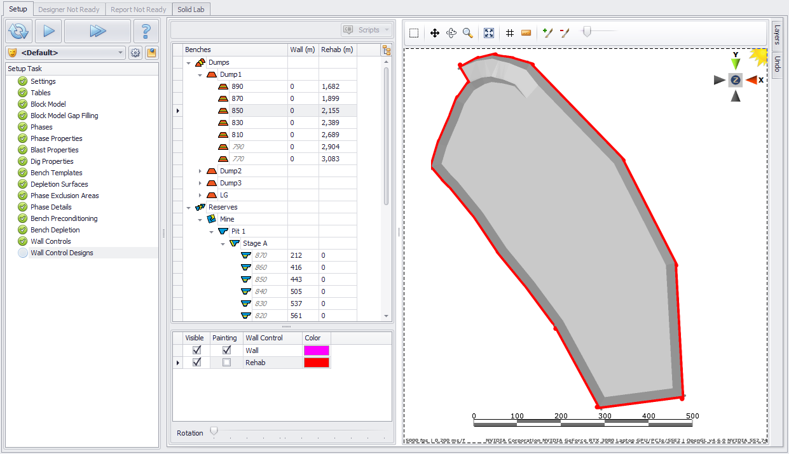Select the rectangle selection tool
The image size is (789, 454).
(414, 33)
